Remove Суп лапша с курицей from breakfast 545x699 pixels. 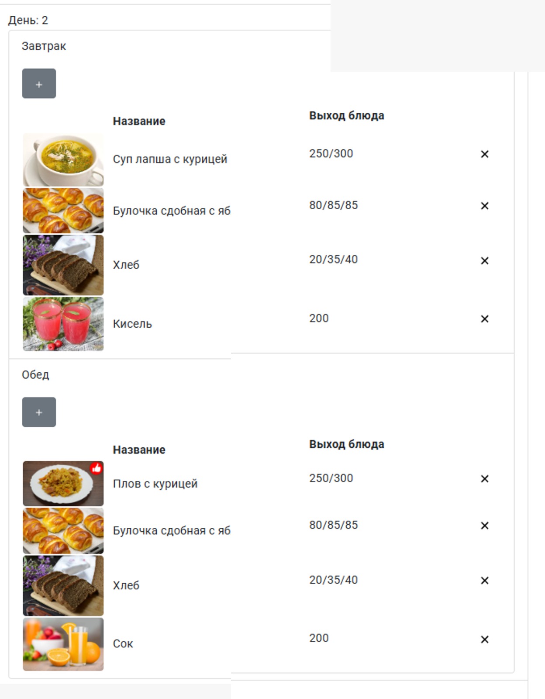484,154
